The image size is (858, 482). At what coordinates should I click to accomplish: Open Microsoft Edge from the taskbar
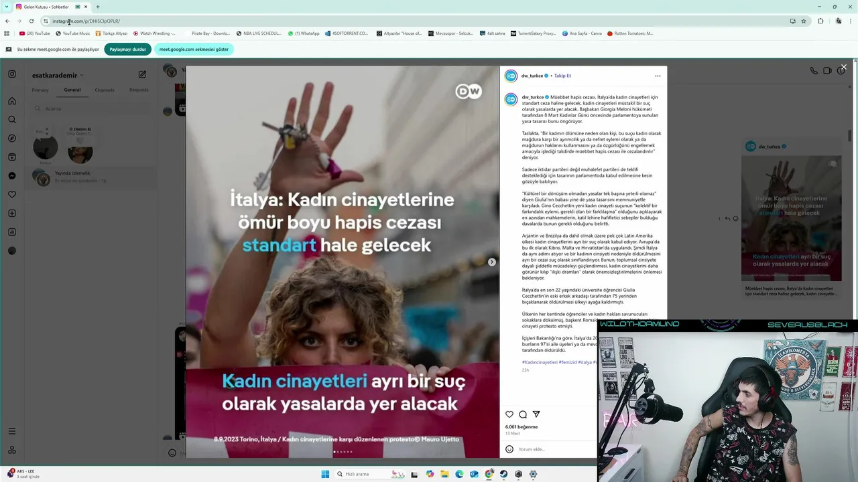coord(459,474)
